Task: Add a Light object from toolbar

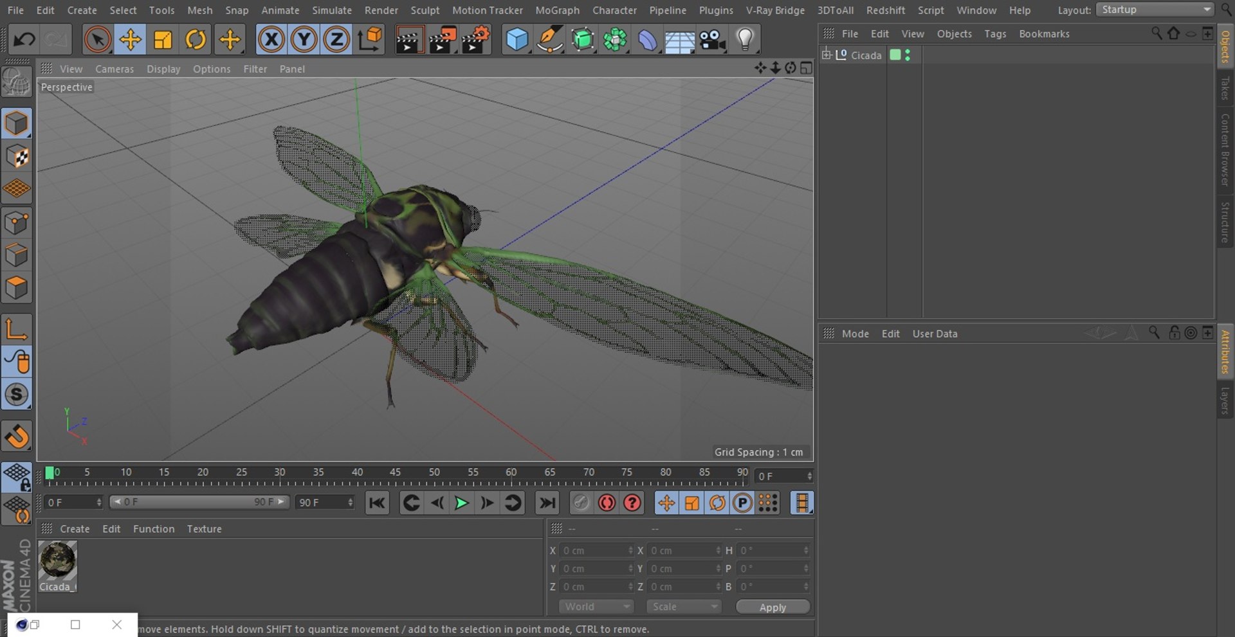Action: click(x=745, y=40)
